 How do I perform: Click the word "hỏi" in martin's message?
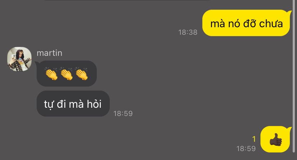[94, 104]
